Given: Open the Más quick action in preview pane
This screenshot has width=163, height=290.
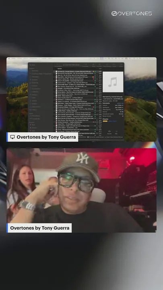Looking at the screenshot, I should [116, 132].
